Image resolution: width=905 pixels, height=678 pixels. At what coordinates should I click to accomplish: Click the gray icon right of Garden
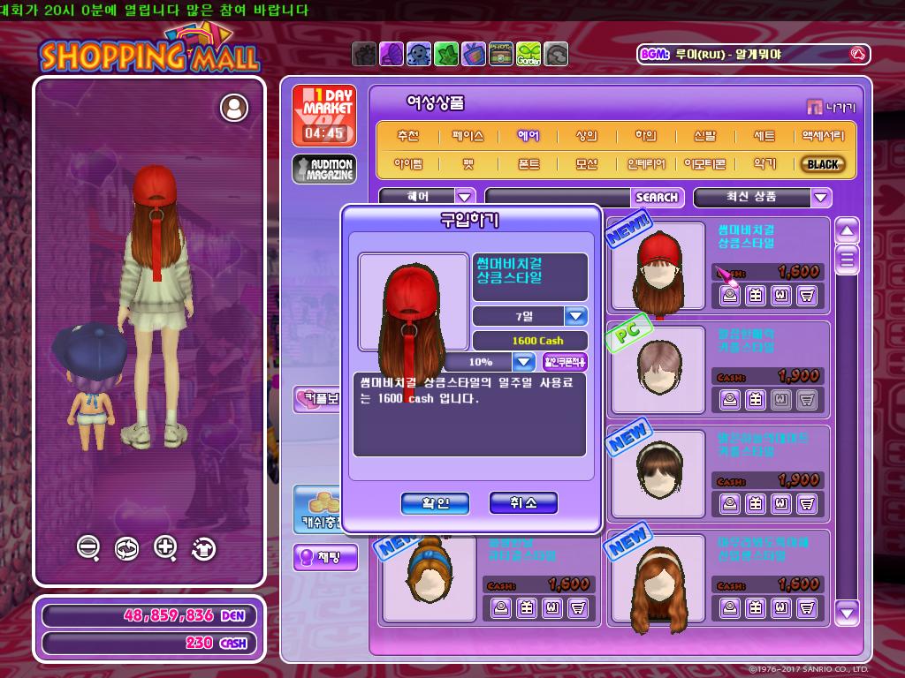(x=556, y=54)
